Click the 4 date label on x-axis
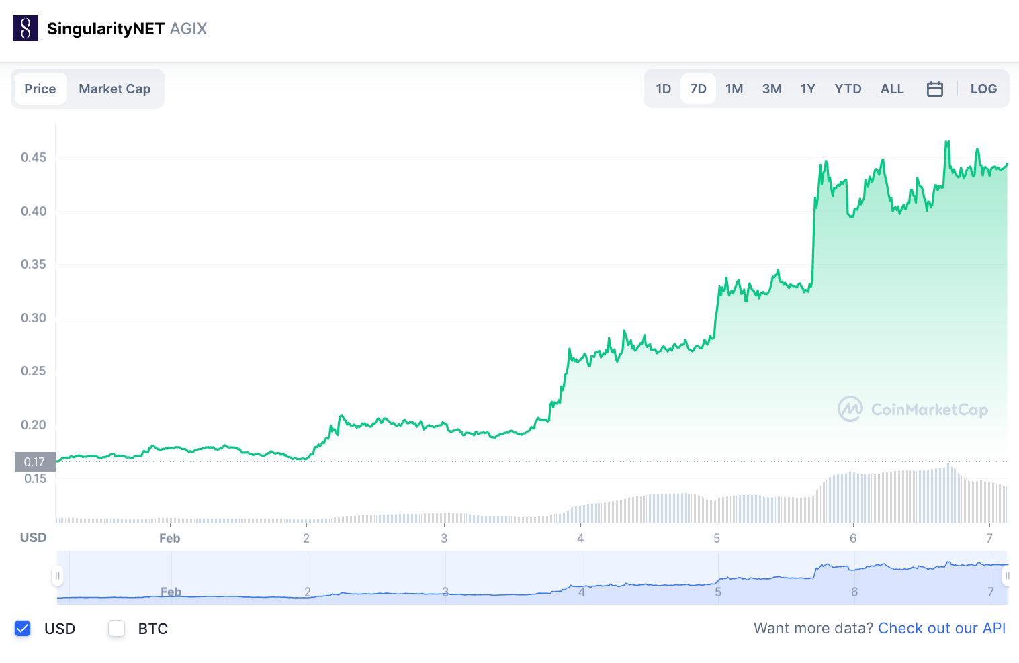The width and height of the screenshot is (1019, 663). click(x=580, y=538)
